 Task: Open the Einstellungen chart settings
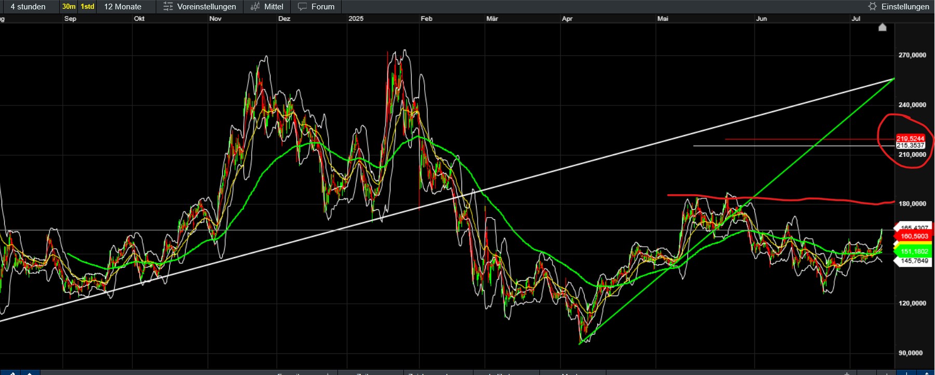pos(899,7)
